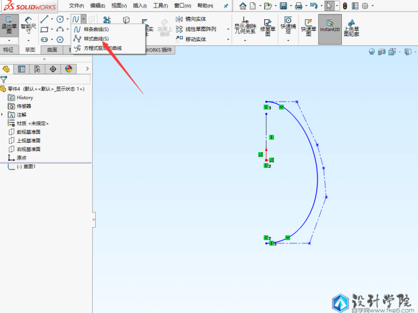Open the Tools (工具) menu
Screen dimensions: 418x313
[x=161, y=5]
